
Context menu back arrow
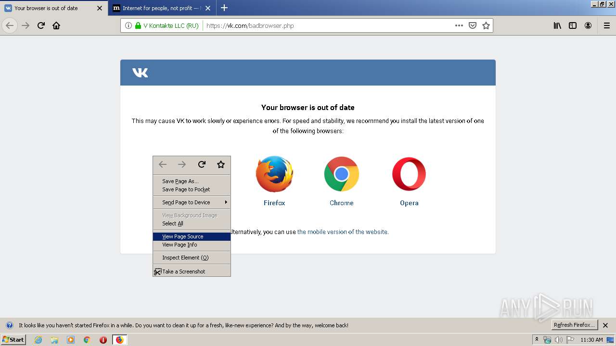pyautogui.click(x=163, y=164)
